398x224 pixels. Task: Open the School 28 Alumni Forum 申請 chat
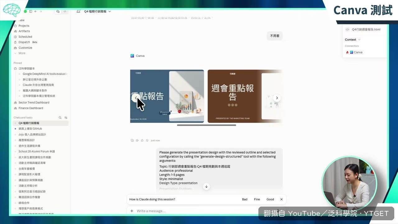point(36,152)
